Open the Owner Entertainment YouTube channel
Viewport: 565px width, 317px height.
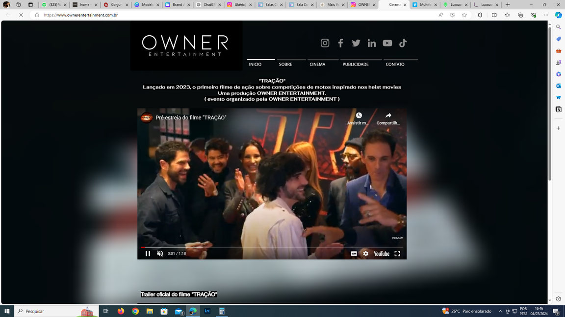[387, 43]
